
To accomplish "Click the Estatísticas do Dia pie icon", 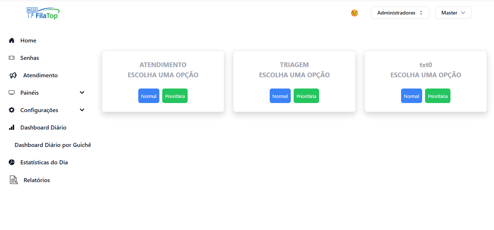I will click(x=12, y=163).
